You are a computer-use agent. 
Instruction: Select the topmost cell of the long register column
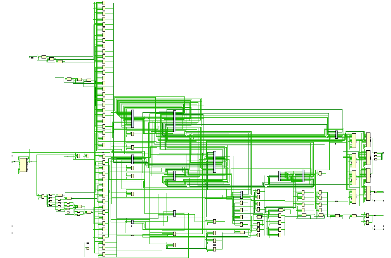(104, 3)
